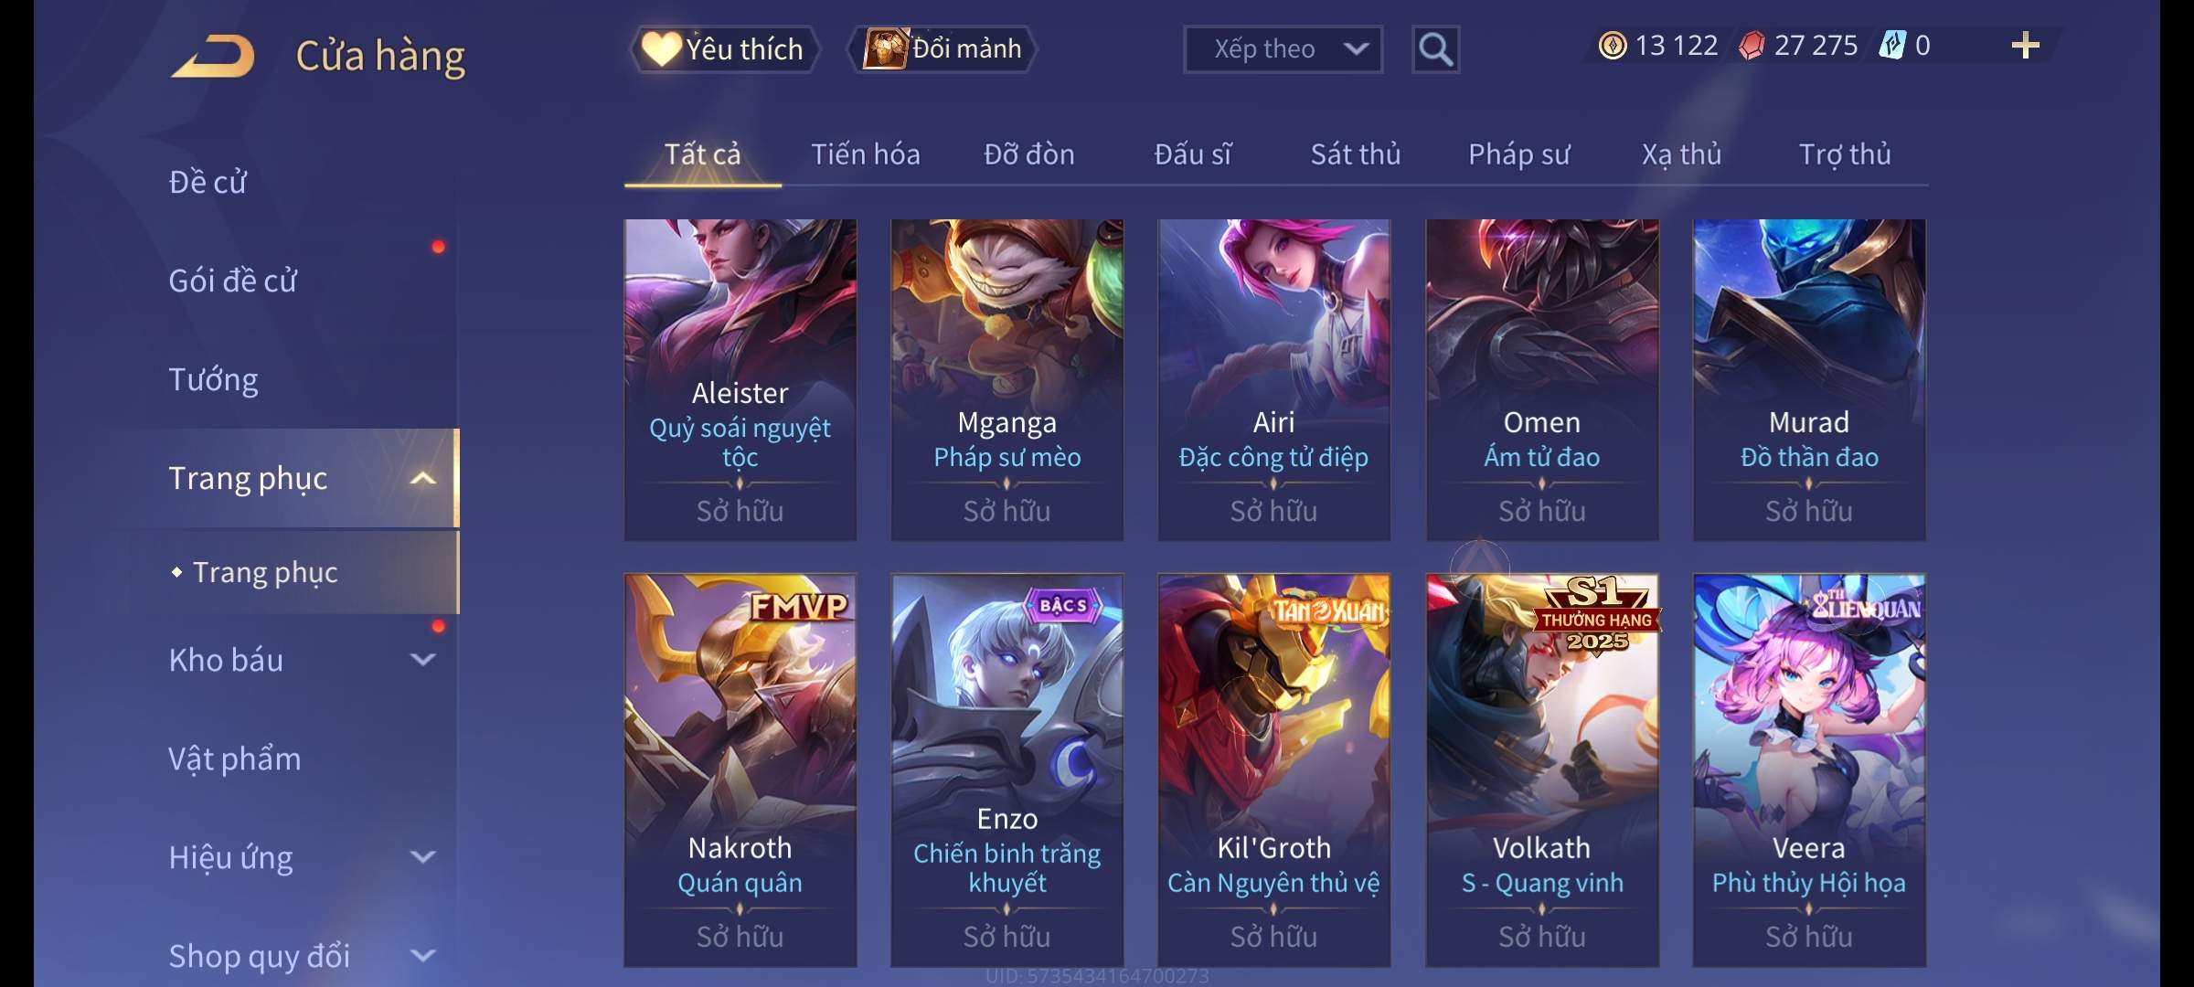Image resolution: width=2194 pixels, height=987 pixels.
Task: Click the Đổi mảnh chest icon
Action: coord(885,48)
